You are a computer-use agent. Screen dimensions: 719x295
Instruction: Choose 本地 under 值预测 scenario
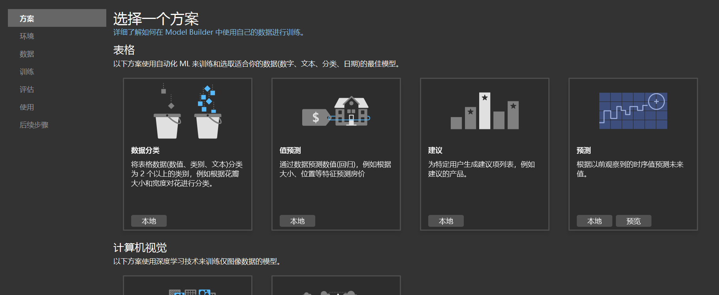297,221
